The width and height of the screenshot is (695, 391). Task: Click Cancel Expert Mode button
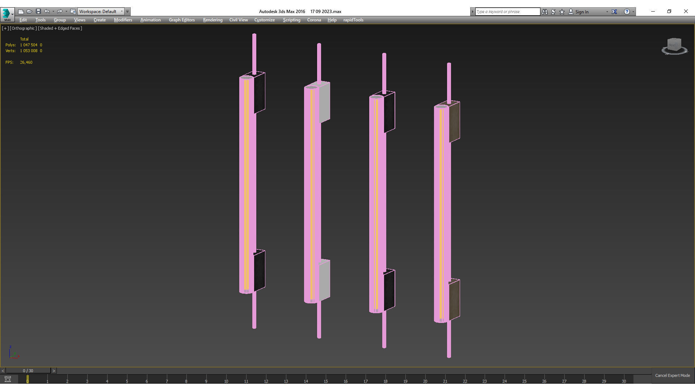click(672, 375)
